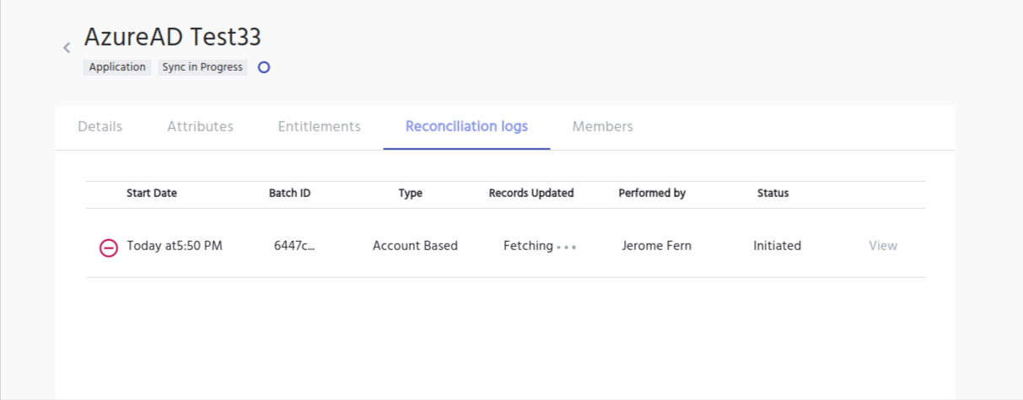Click the Start Date column header
The width and height of the screenshot is (1023, 400).
point(152,194)
